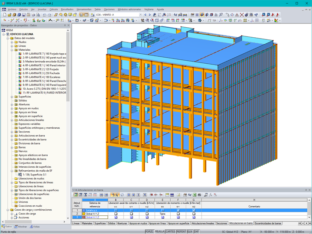Click the Excel export icon in table toolbar
Image resolution: width=312 pixels, height=234 pixels.
pos(195,195)
